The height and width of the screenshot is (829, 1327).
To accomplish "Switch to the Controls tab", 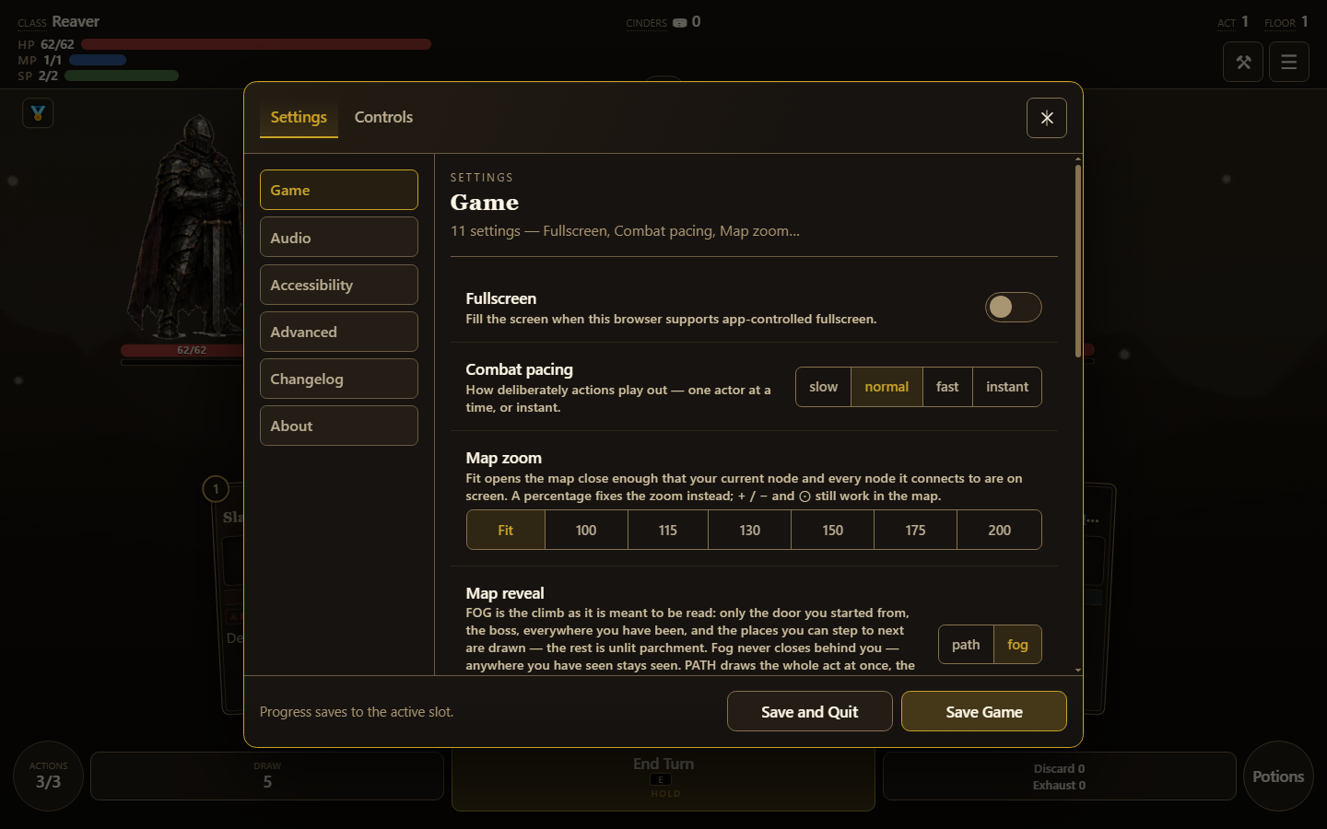I will [383, 118].
